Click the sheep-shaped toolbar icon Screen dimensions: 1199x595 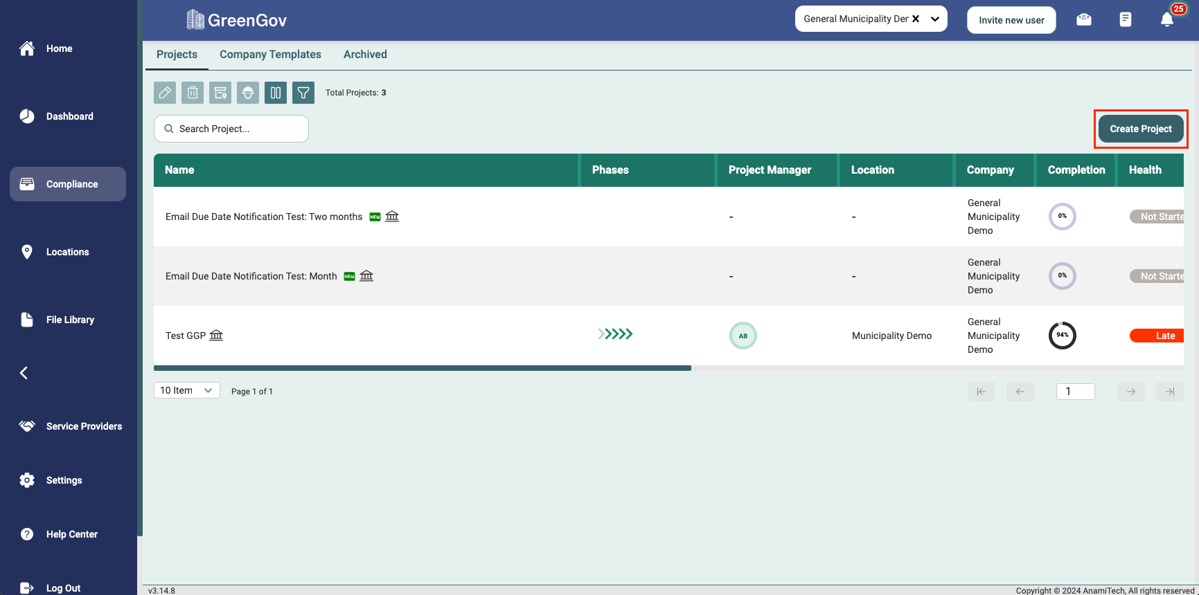pos(248,93)
